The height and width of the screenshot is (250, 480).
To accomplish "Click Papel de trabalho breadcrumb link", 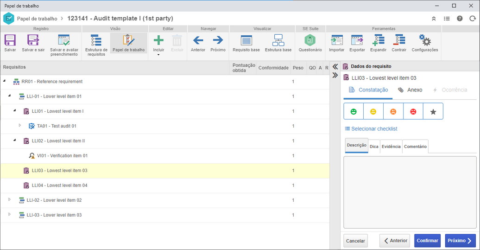I will [37, 19].
